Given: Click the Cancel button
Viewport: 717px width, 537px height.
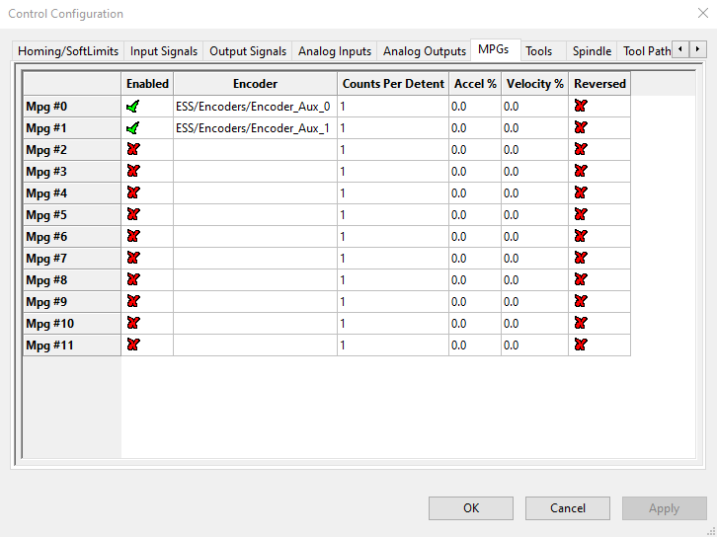Looking at the screenshot, I should 567,508.
